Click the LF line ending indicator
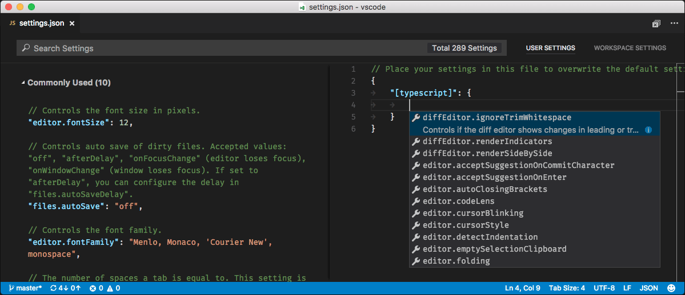This screenshot has width=685, height=295. pyautogui.click(x=627, y=288)
